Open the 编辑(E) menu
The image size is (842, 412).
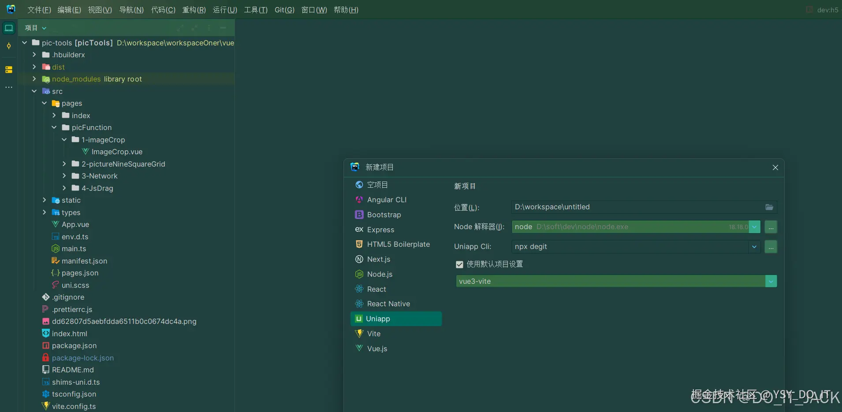[69, 10]
